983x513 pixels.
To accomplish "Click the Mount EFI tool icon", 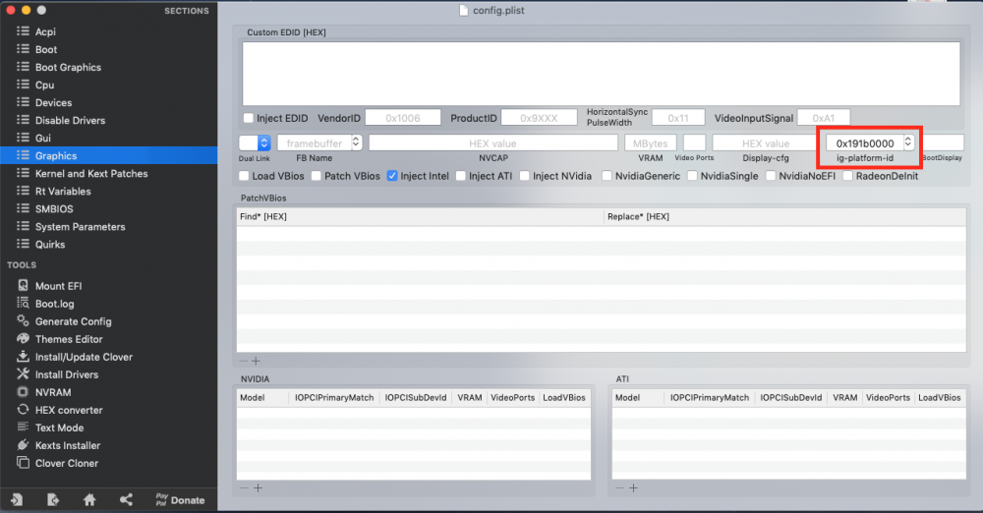I will (24, 285).
